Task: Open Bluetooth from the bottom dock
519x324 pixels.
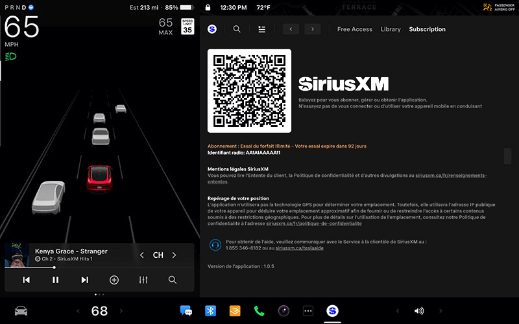Action: point(210,311)
